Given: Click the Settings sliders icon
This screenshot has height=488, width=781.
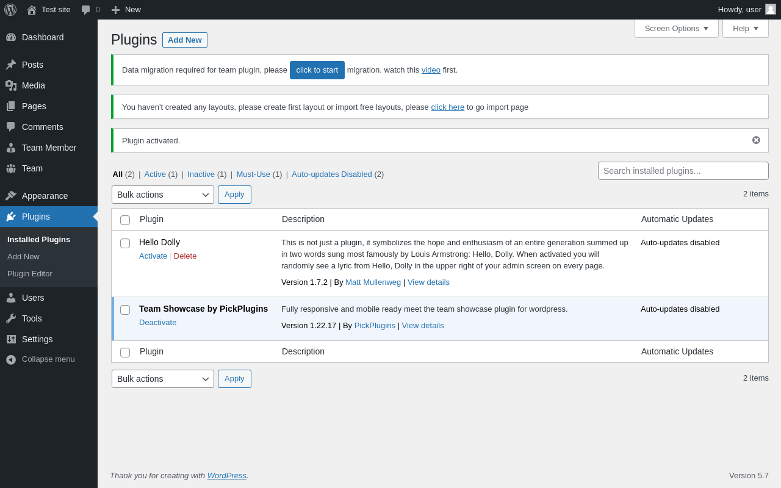Looking at the screenshot, I should 11,339.
